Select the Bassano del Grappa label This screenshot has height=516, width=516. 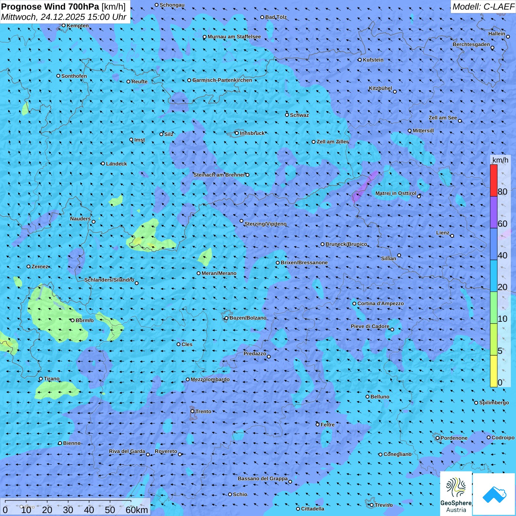click(x=263, y=478)
